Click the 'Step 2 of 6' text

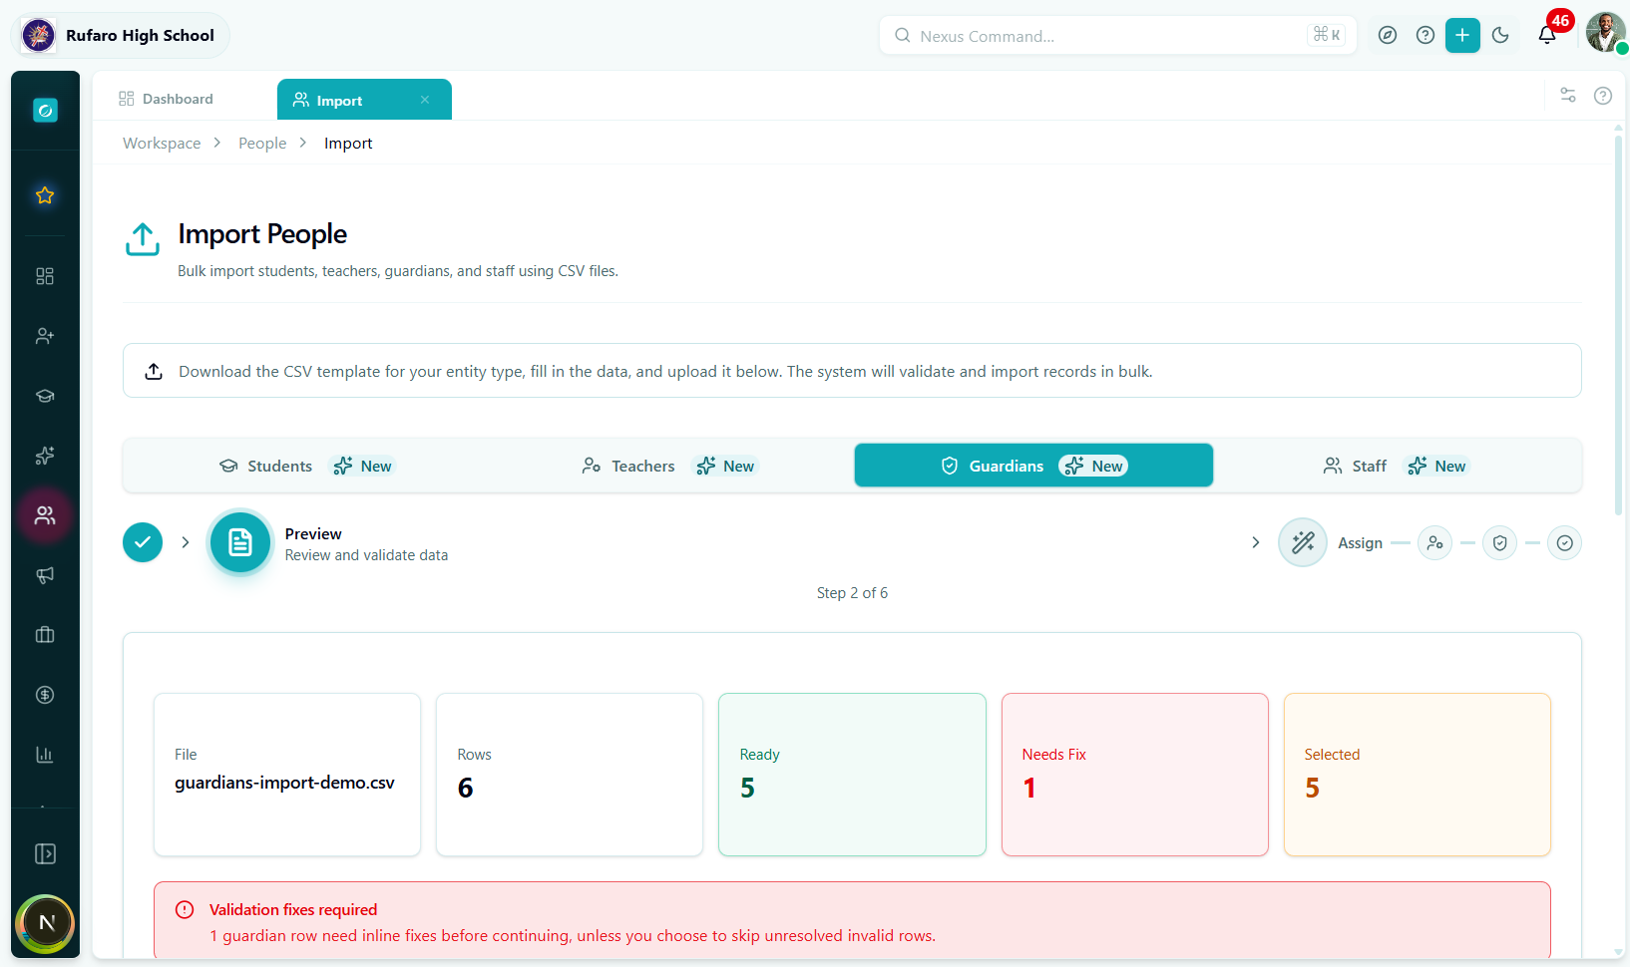pos(852,593)
